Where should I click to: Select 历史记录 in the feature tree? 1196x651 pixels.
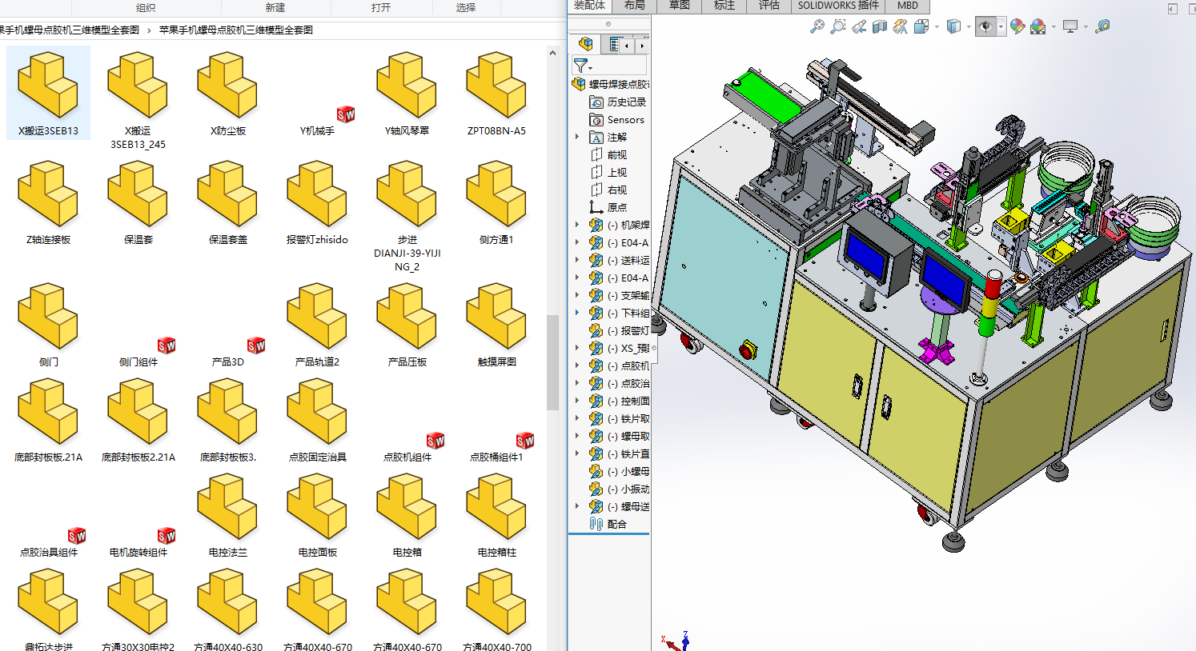pyautogui.click(x=618, y=102)
